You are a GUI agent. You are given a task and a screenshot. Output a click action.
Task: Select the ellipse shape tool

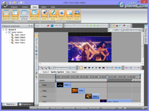[x=36, y=54]
